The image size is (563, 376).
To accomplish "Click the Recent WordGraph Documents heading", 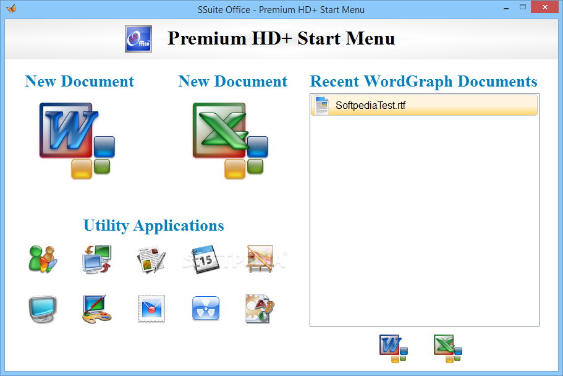I will (424, 81).
